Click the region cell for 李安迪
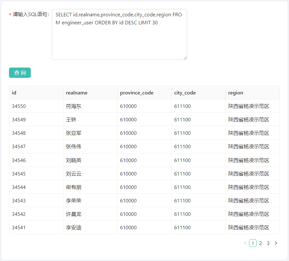The width and height of the screenshot is (289, 261). click(252, 227)
